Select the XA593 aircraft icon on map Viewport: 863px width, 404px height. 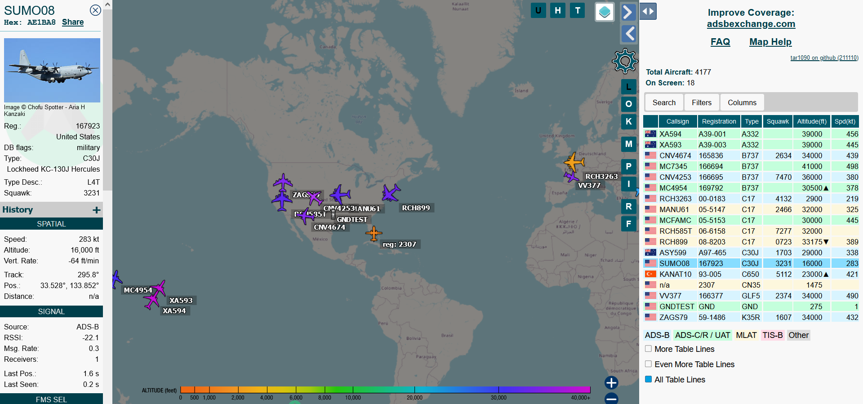click(159, 288)
